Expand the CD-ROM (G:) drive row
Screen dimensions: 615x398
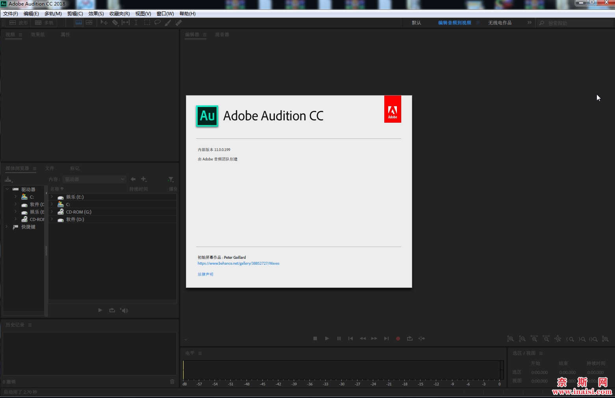(52, 212)
